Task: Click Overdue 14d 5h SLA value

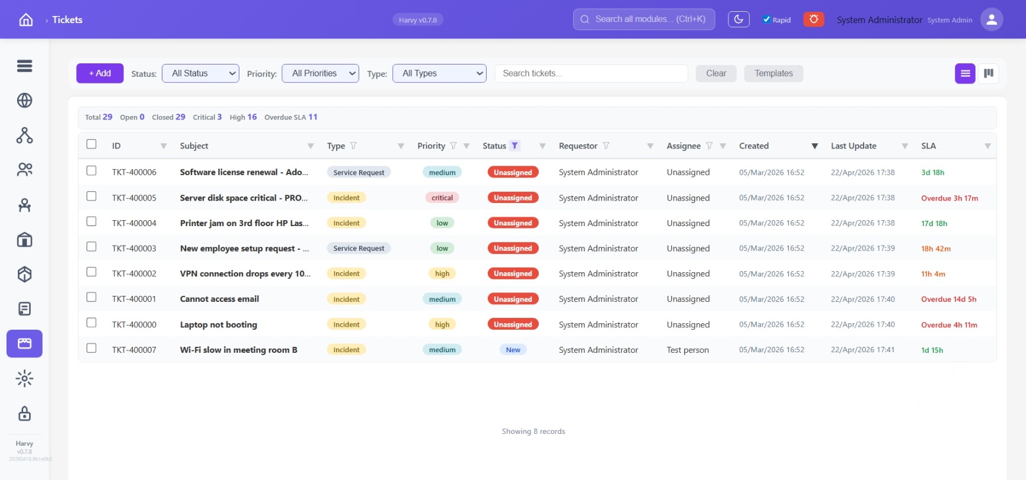Action: click(948, 299)
